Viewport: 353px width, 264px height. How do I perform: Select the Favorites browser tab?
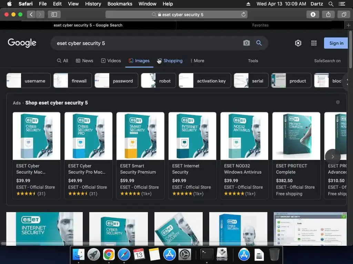(260, 25)
